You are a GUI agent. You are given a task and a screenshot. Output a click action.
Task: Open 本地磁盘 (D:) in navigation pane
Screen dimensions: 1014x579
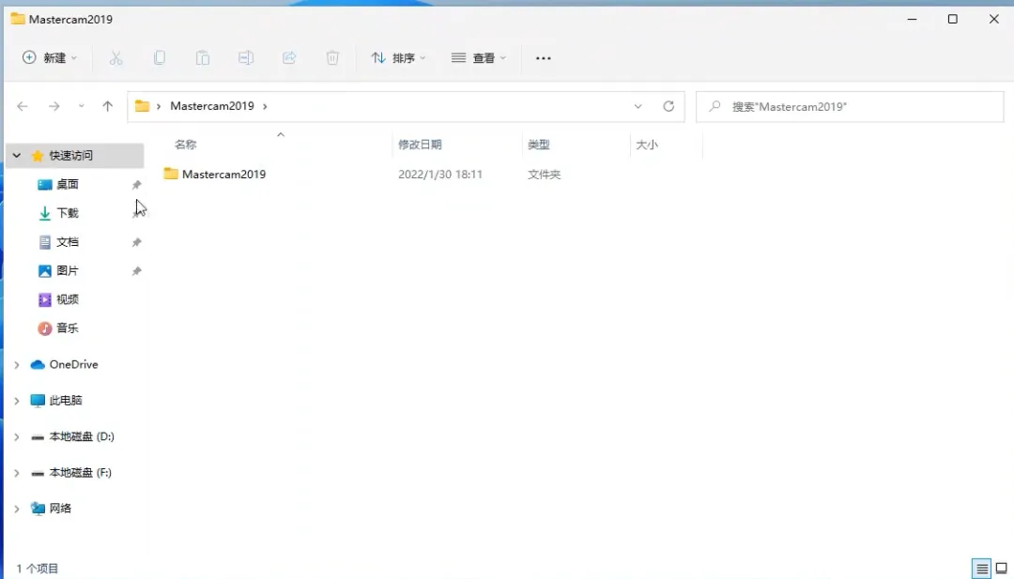(82, 437)
